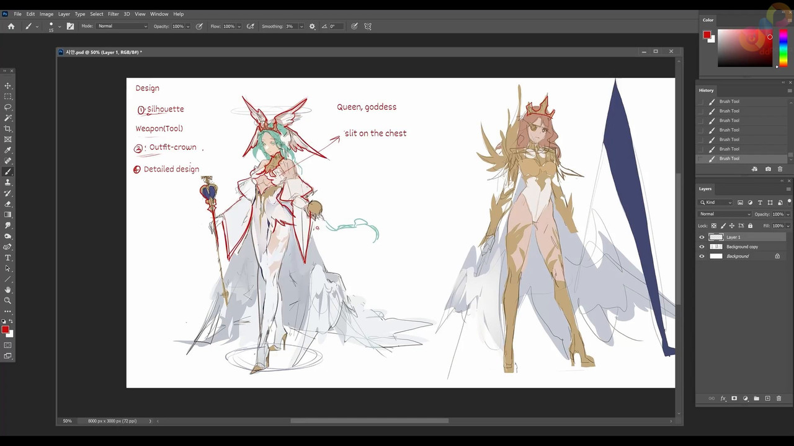This screenshot has width=794, height=446.
Task: Open layer Fill dropdown arrow
Action: click(x=788, y=225)
